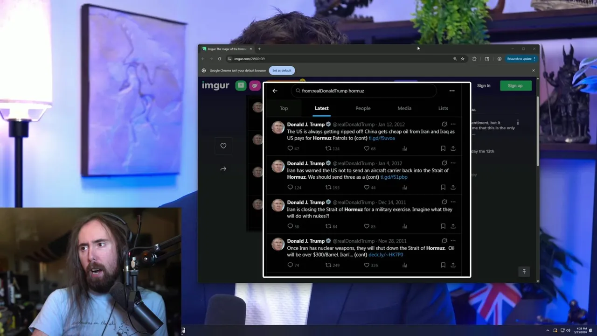
Task: Open the taskbar clock showing 4:28 PM
Action: coord(582,330)
